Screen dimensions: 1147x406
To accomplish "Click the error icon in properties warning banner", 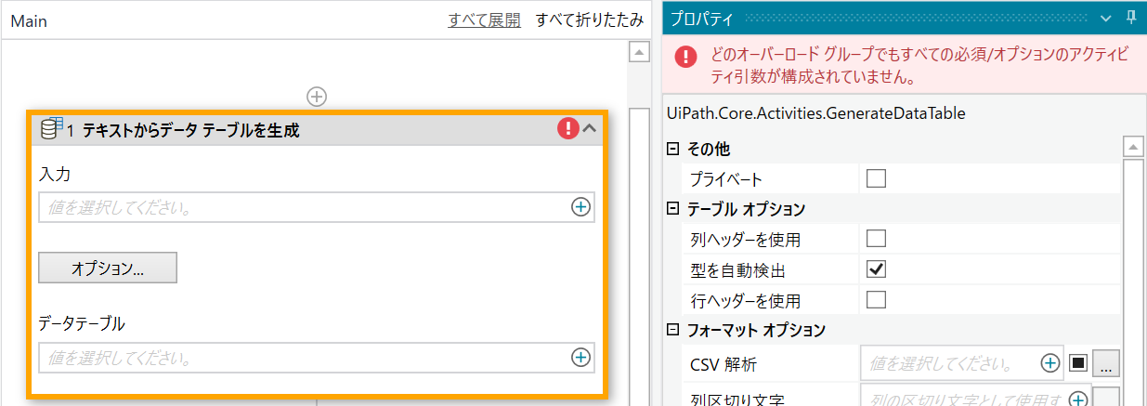I will (685, 56).
